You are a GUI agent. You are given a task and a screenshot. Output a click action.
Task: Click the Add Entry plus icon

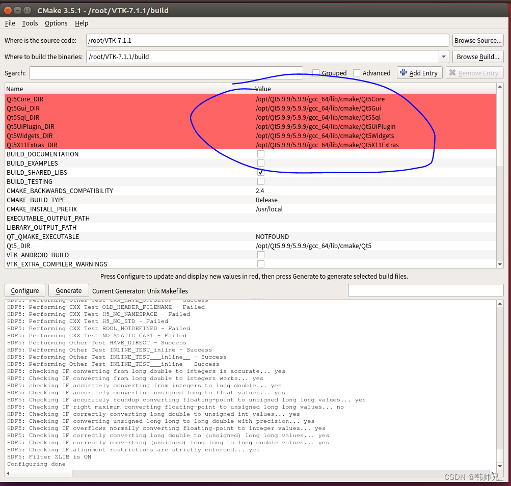click(404, 72)
